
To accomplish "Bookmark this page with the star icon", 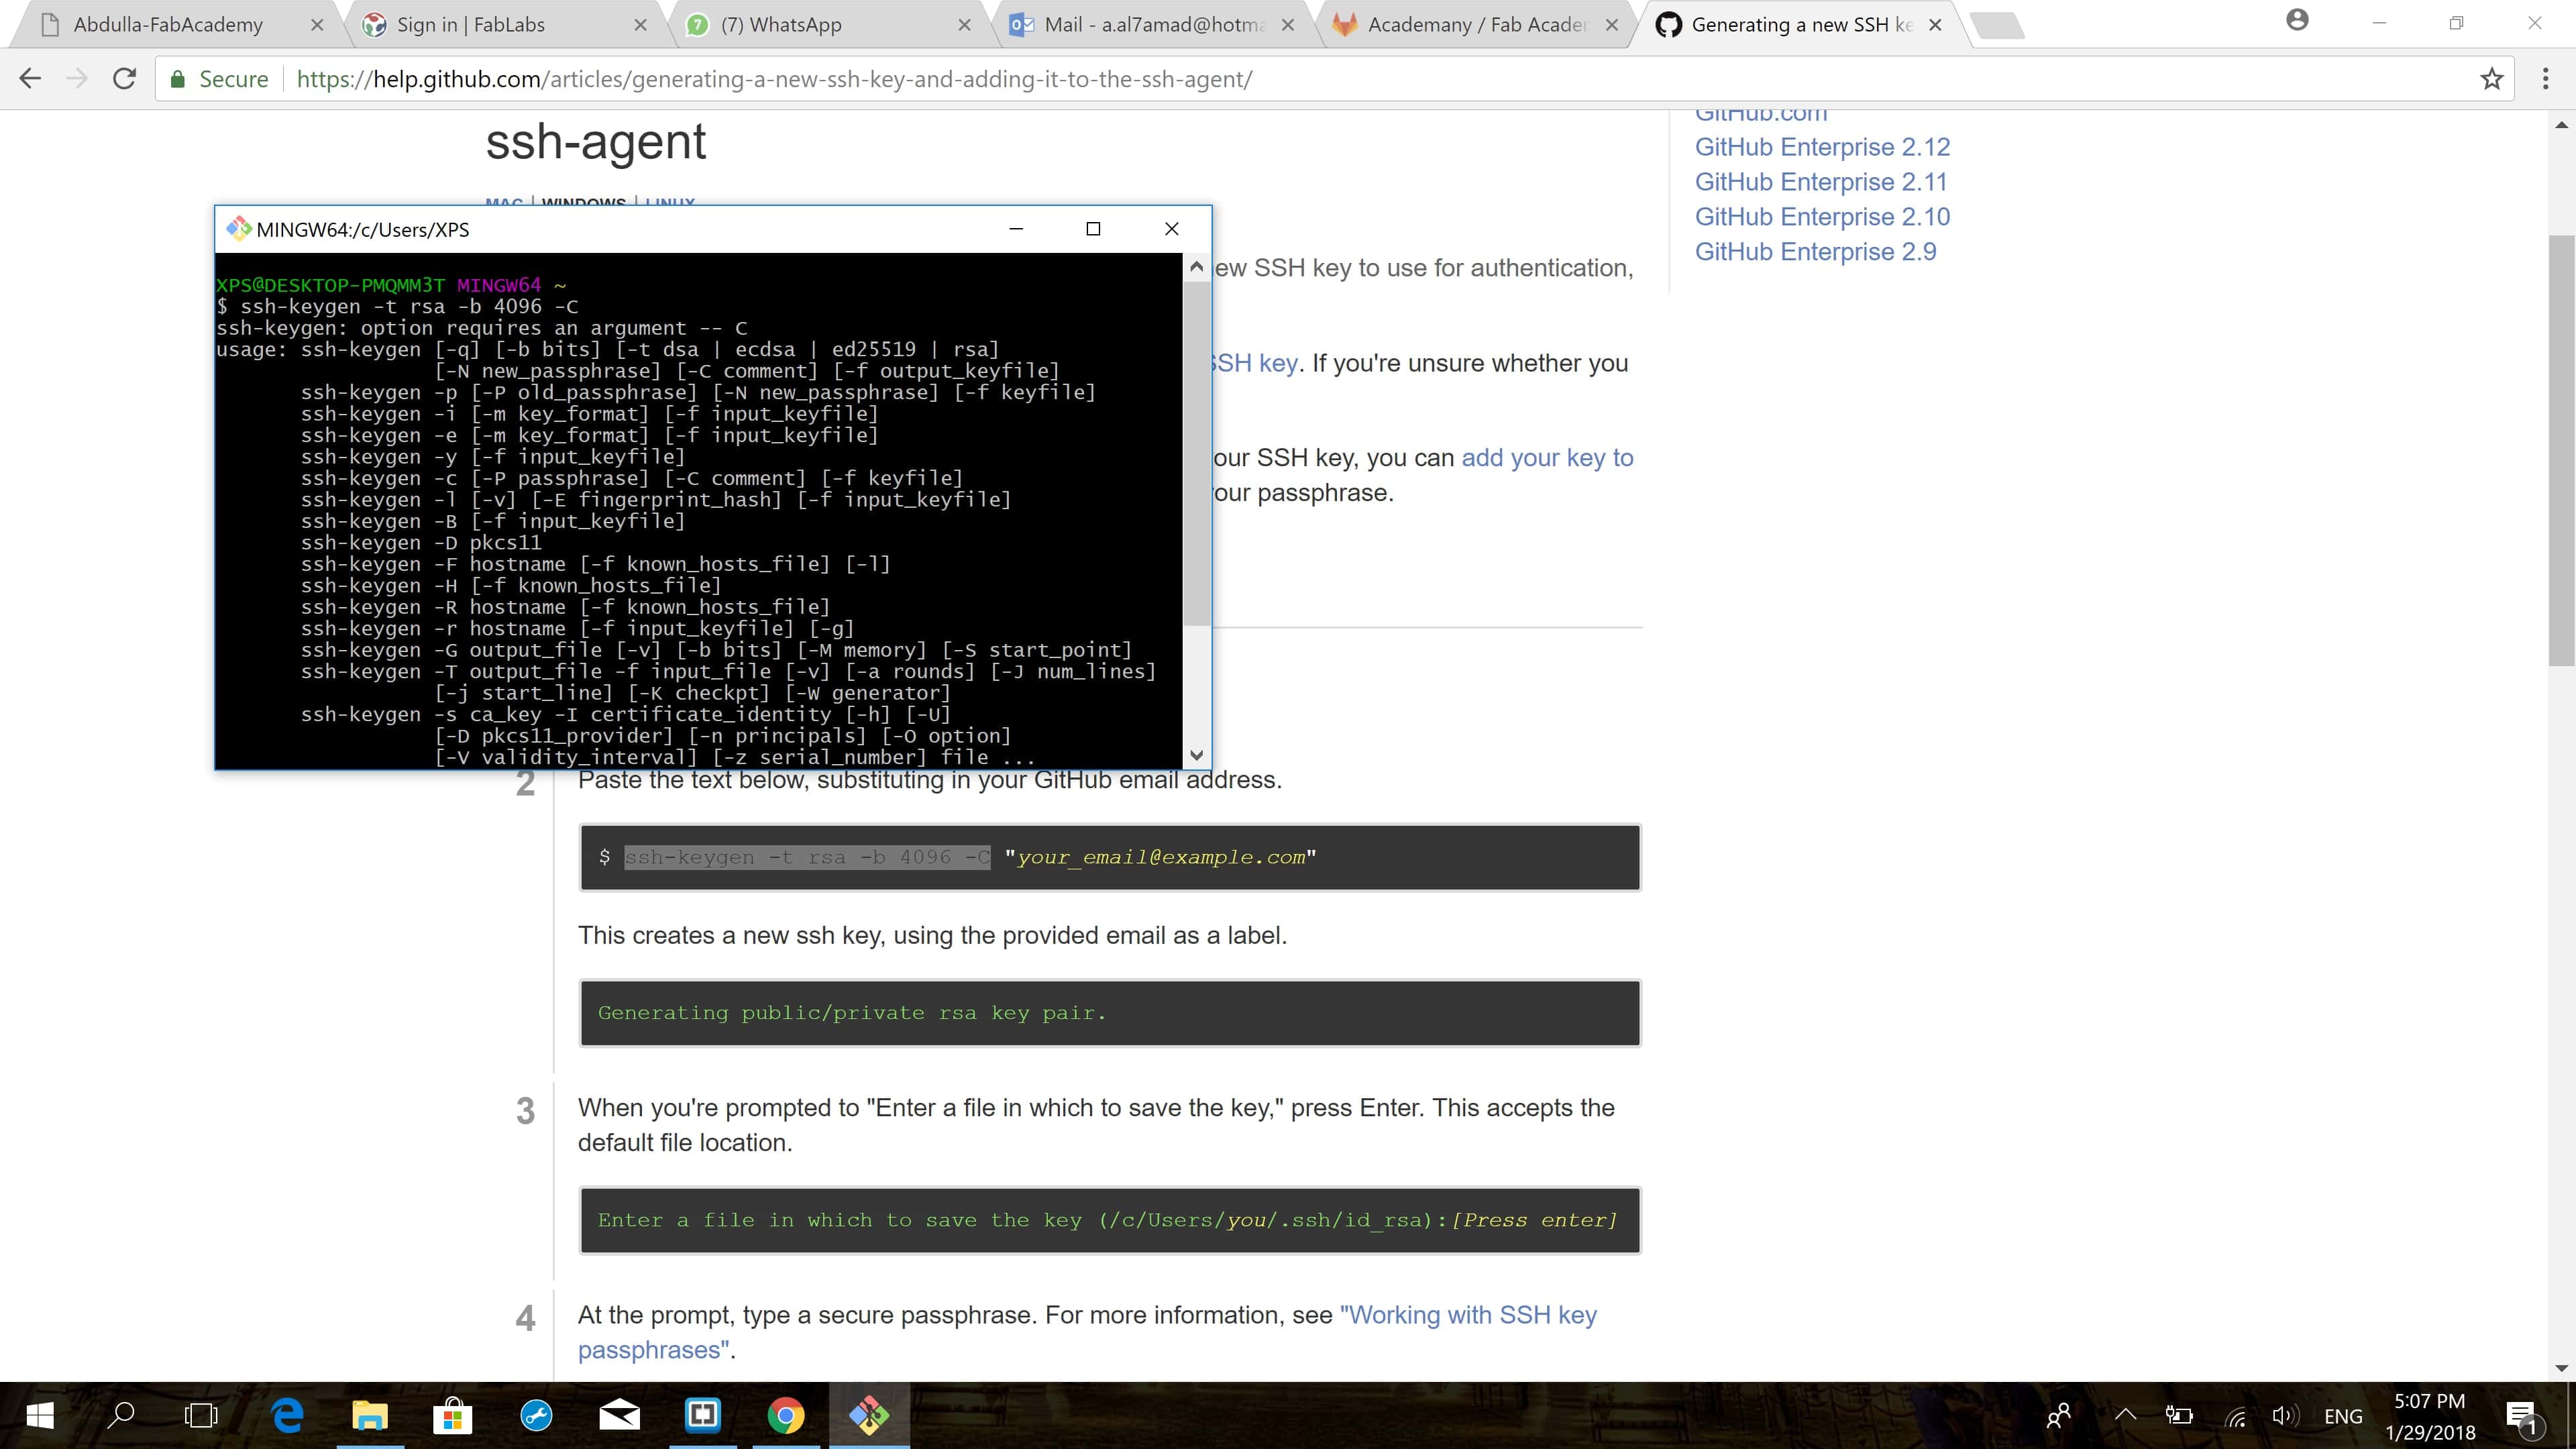I will [x=2491, y=79].
